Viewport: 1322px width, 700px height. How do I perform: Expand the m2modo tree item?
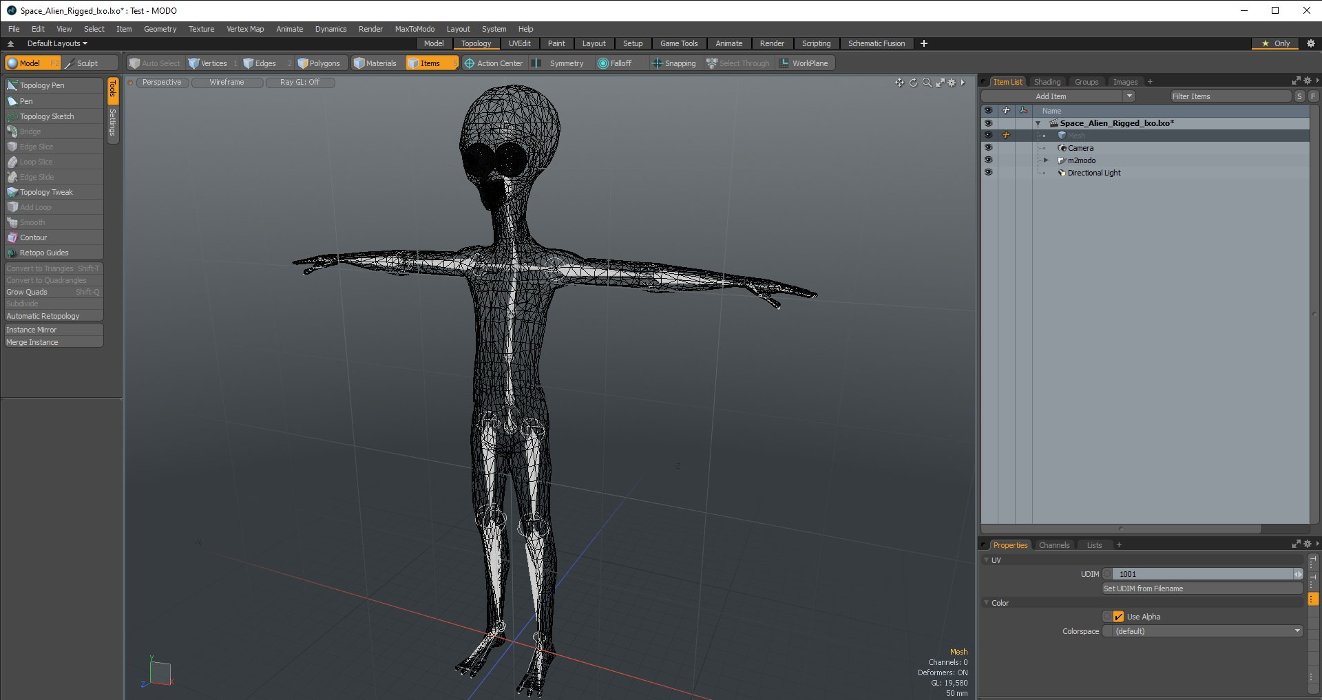(1046, 160)
